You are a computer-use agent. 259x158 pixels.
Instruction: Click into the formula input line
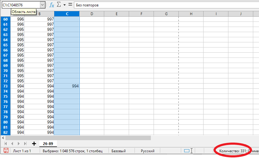[165, 5]
